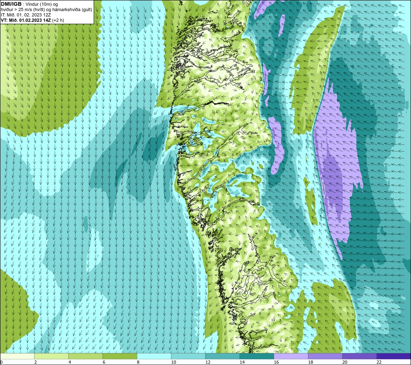Click the "VT: Mið. 01.02.2023 14Z (+2 h)" line

32,20
